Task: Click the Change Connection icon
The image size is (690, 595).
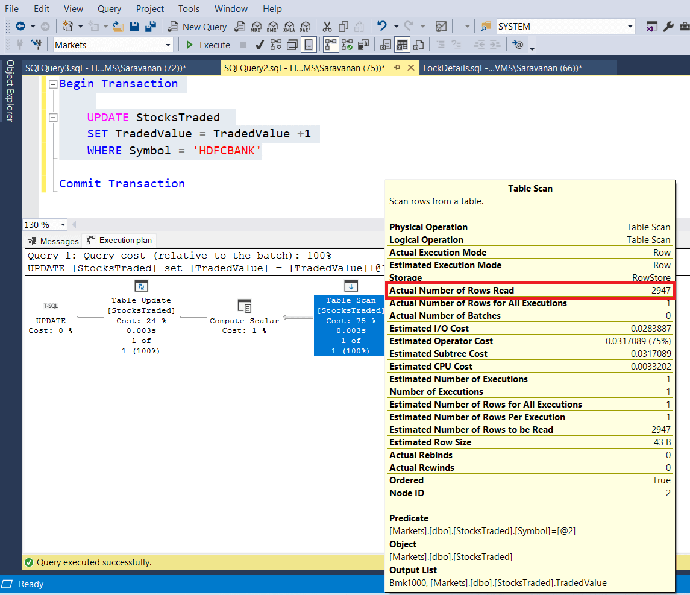Action: click(x=37, y=45)
